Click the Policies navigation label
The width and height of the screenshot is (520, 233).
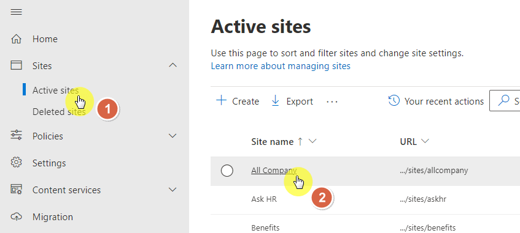click(48, 136)
